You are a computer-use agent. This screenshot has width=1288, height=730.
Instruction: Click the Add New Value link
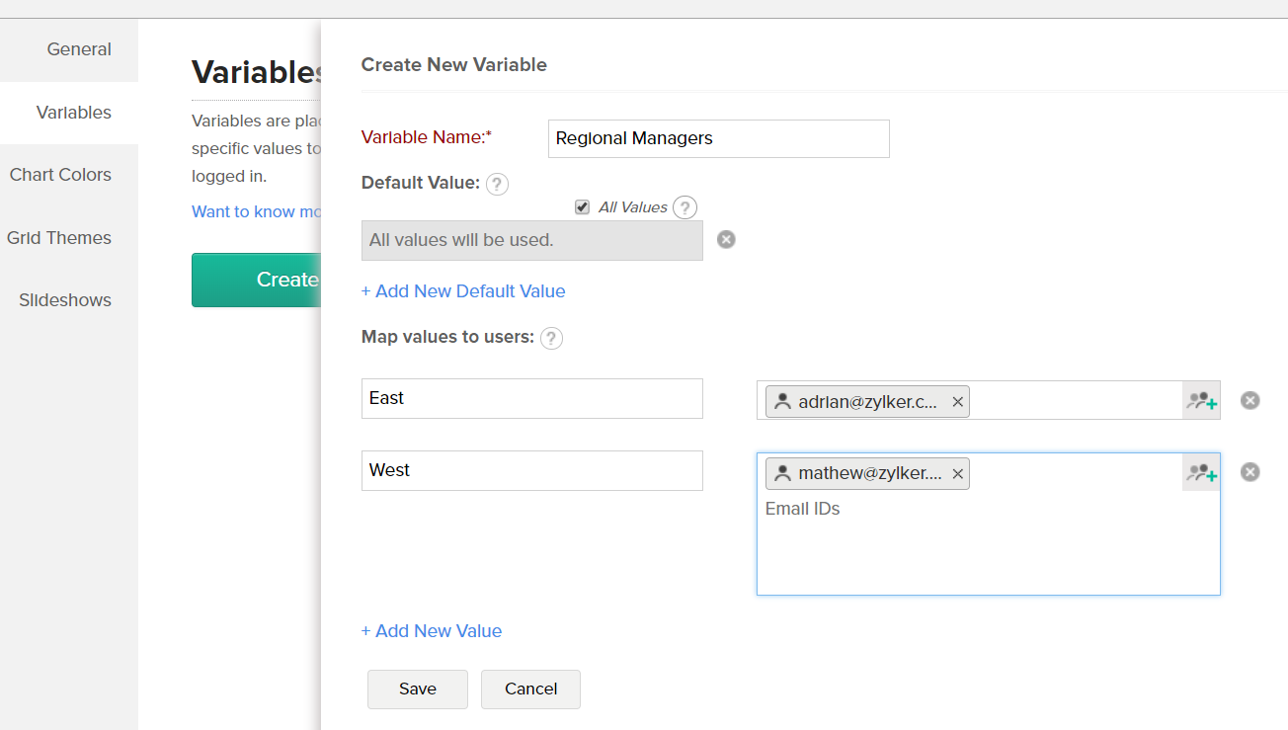coord(432,631)
